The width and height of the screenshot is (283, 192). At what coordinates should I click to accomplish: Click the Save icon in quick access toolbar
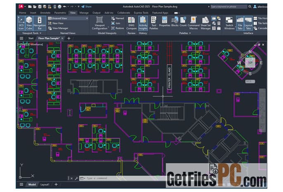tap(40, 7)
